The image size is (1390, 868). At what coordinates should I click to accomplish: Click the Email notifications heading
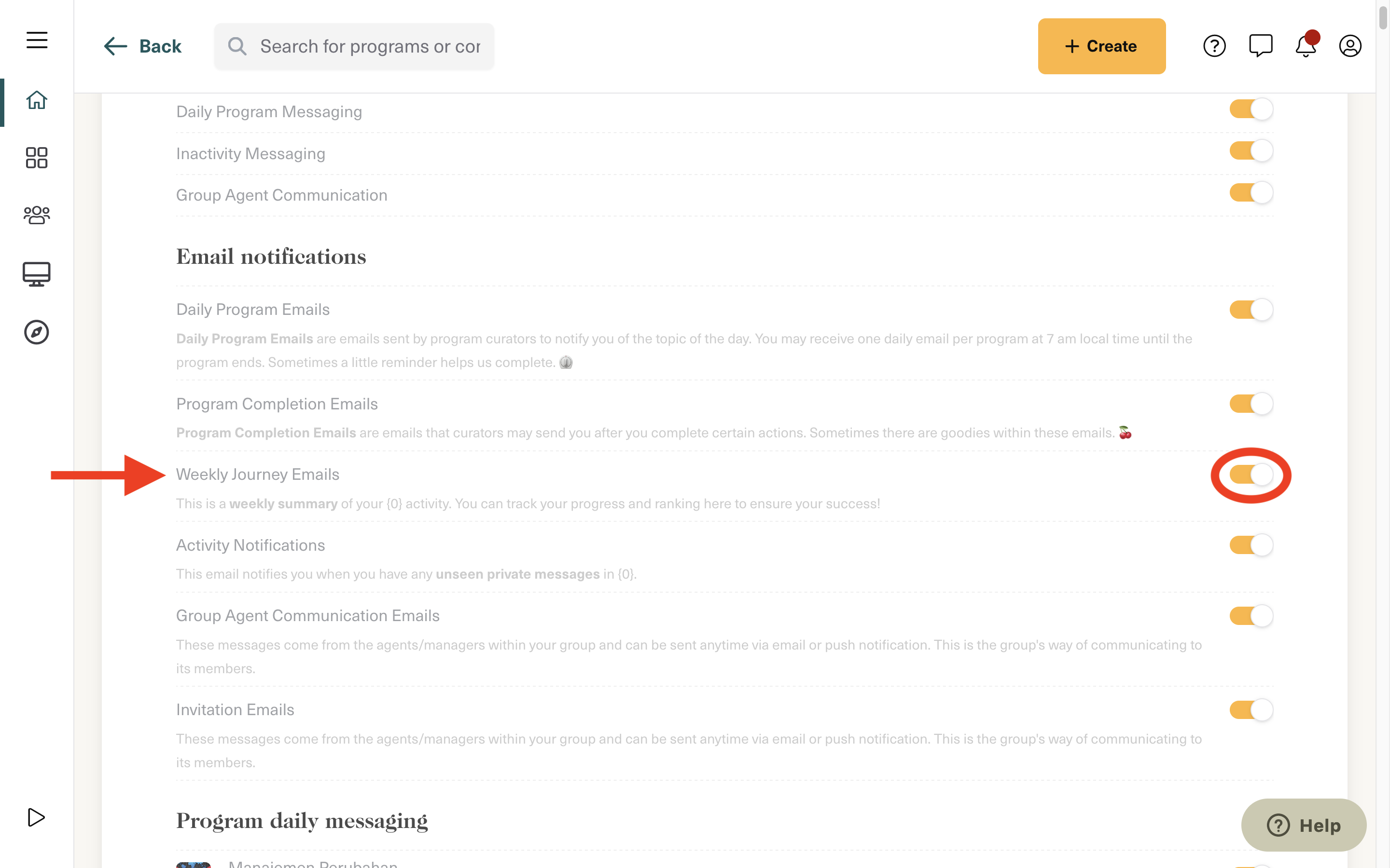(271, 257)
